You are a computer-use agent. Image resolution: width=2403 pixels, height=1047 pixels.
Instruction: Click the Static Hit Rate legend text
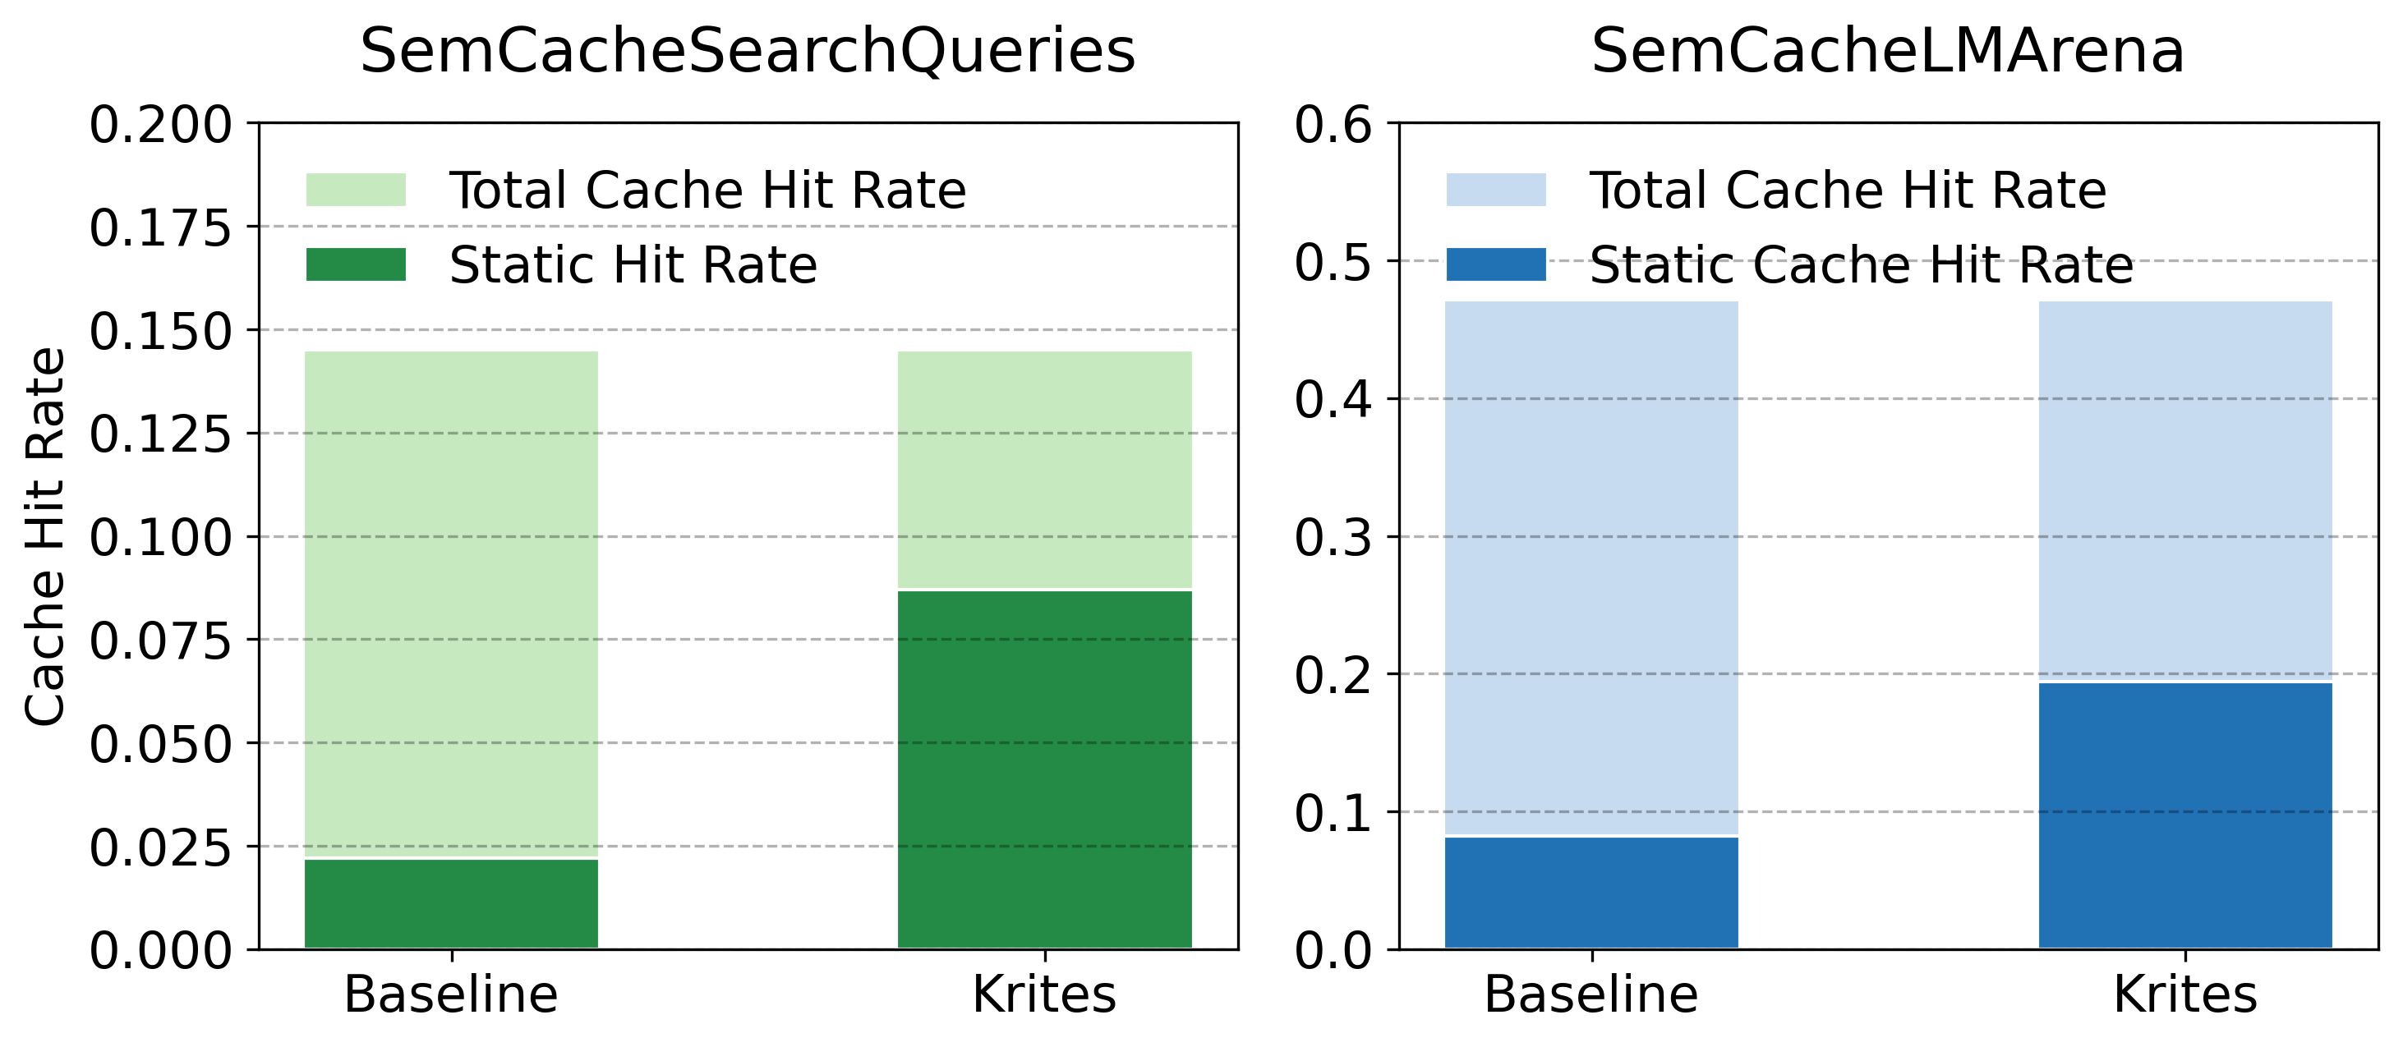[633, 264]
